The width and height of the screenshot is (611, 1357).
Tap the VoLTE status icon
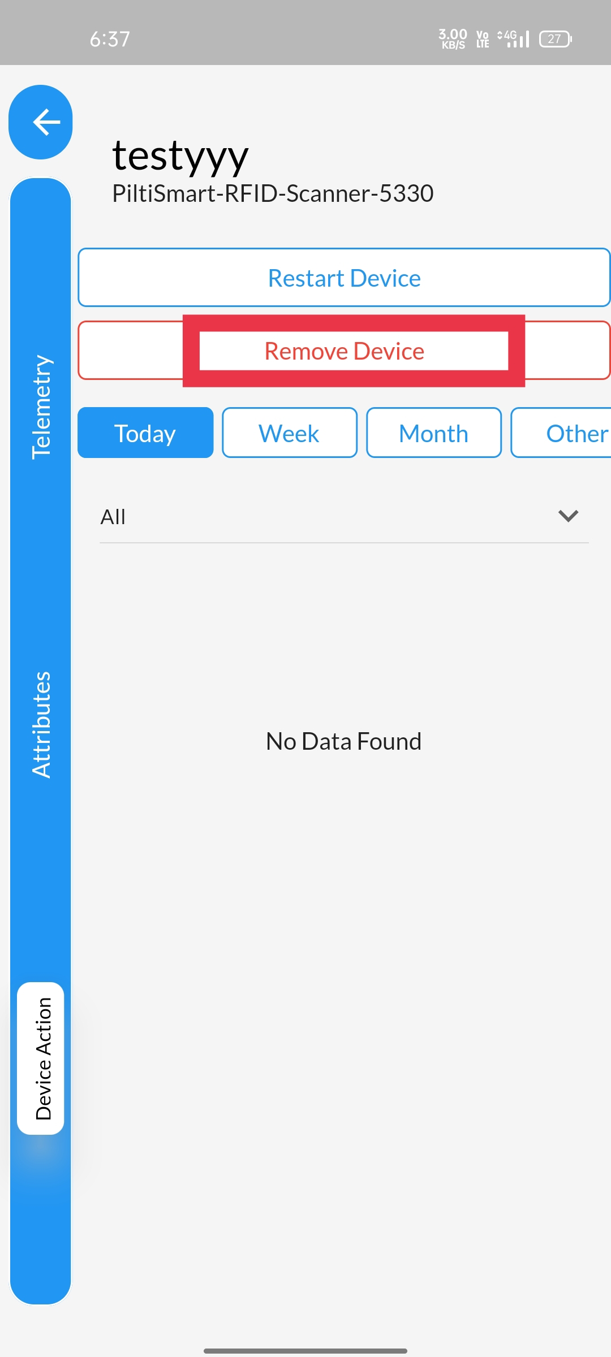tap(483, 39)
